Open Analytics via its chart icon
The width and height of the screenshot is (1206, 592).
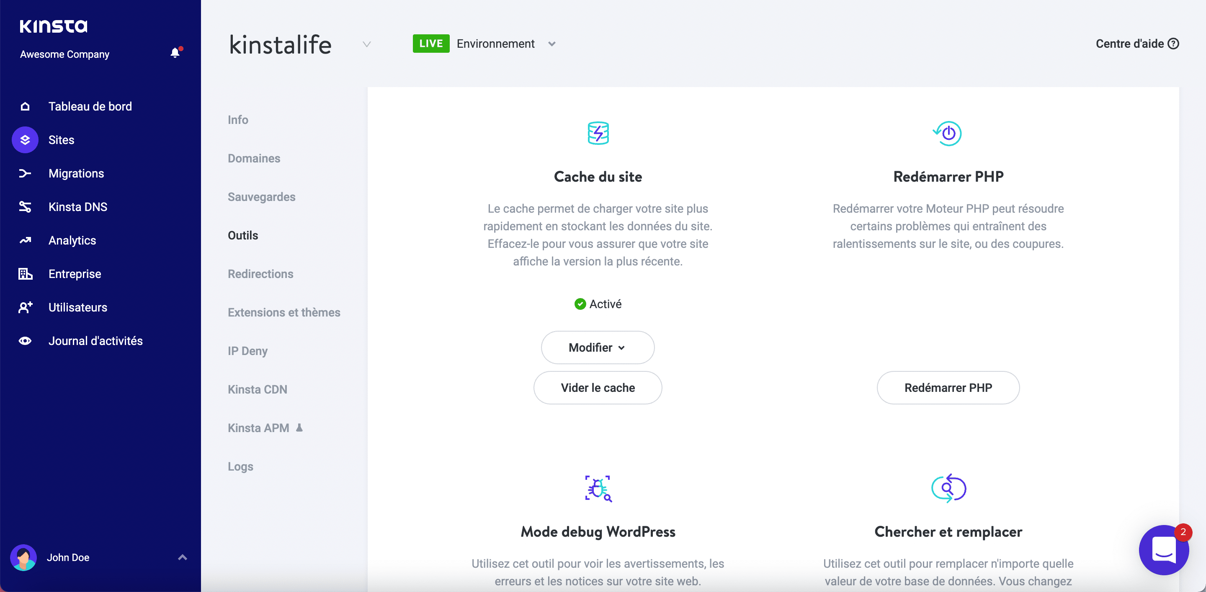25,240
